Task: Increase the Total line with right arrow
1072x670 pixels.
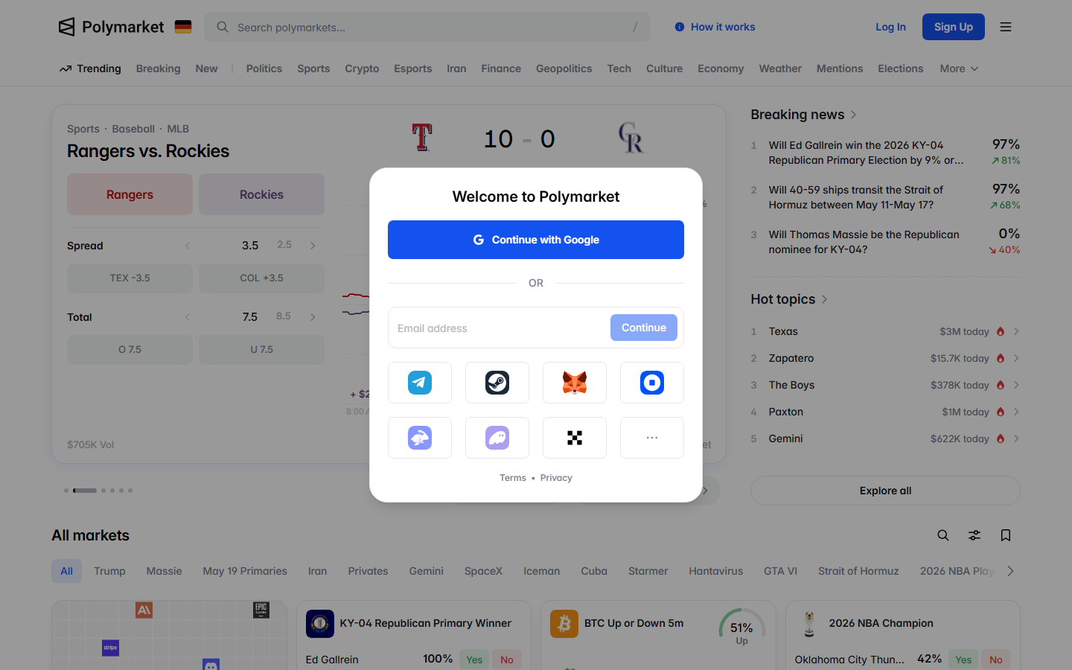Action: click(x=313, y=317)
